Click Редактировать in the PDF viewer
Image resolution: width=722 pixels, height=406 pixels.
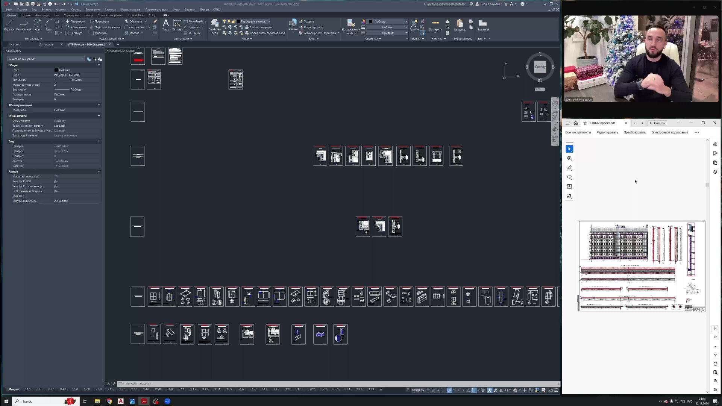pyautogui.click(x=607, y=132)
